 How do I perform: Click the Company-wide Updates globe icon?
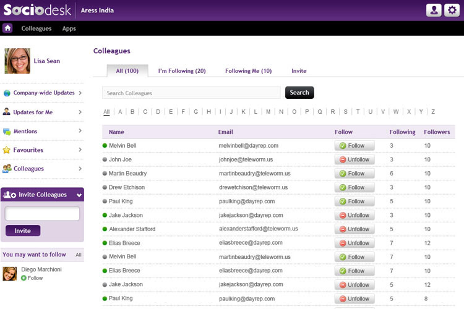[x=7, y=93]
